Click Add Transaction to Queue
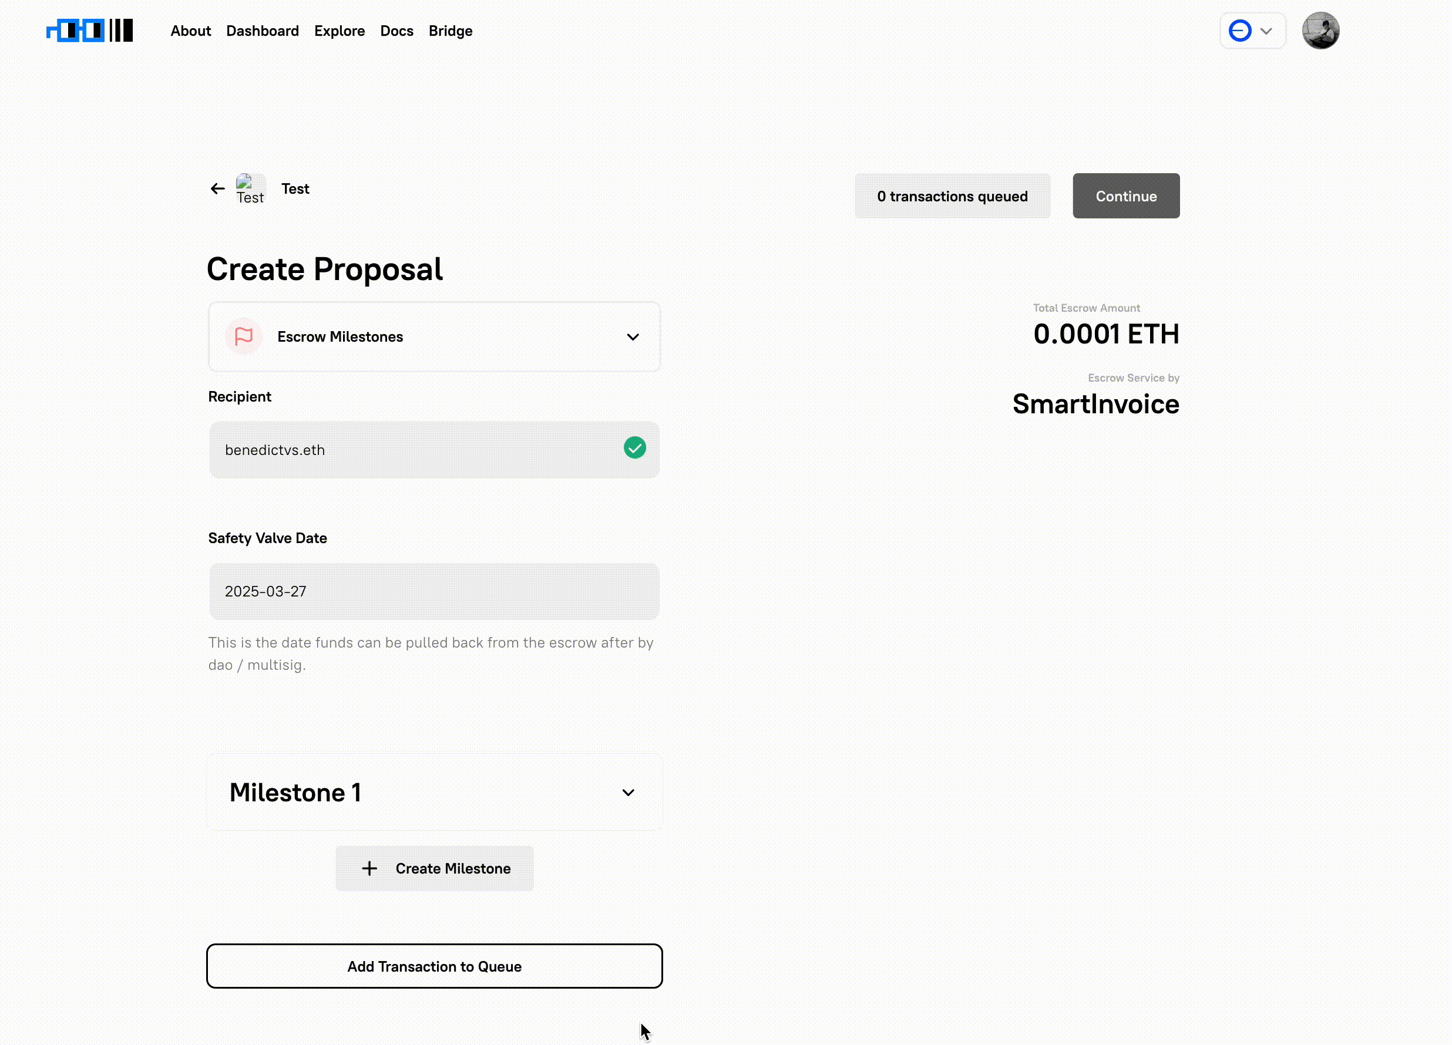This screenshot has height=1045, width=1452. [434, 966]
